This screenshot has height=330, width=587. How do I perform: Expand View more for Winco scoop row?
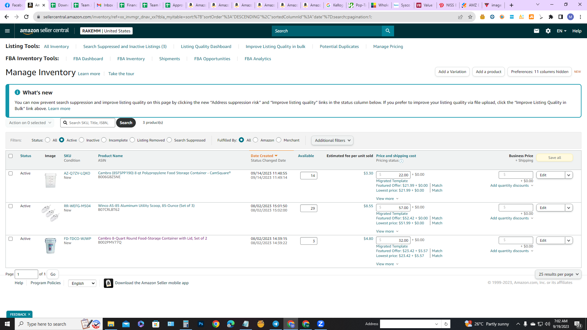click(387, 231)
